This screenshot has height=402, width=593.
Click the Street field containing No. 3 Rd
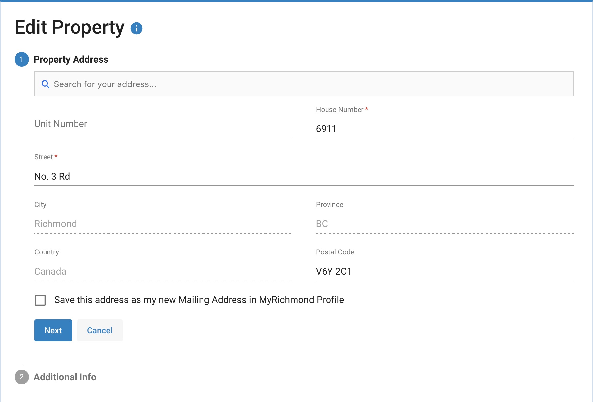point(303,176)
